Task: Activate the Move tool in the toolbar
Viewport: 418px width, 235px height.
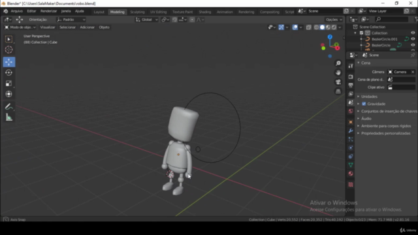Action: pos(8,62)
